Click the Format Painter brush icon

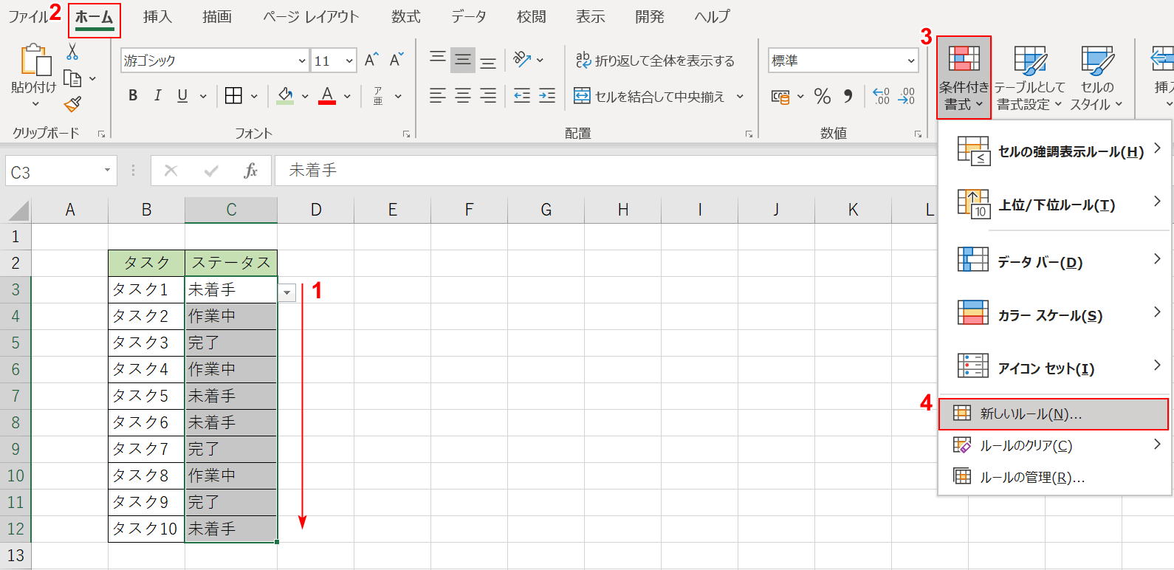click(72, 105)
